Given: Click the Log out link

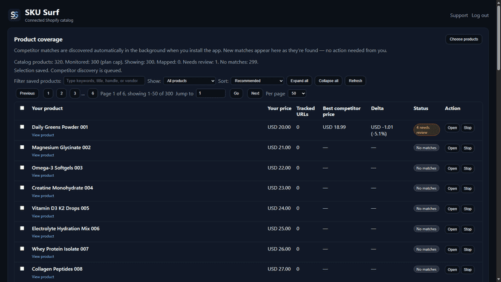Looking at the screenshot, I should coord(480,15).
